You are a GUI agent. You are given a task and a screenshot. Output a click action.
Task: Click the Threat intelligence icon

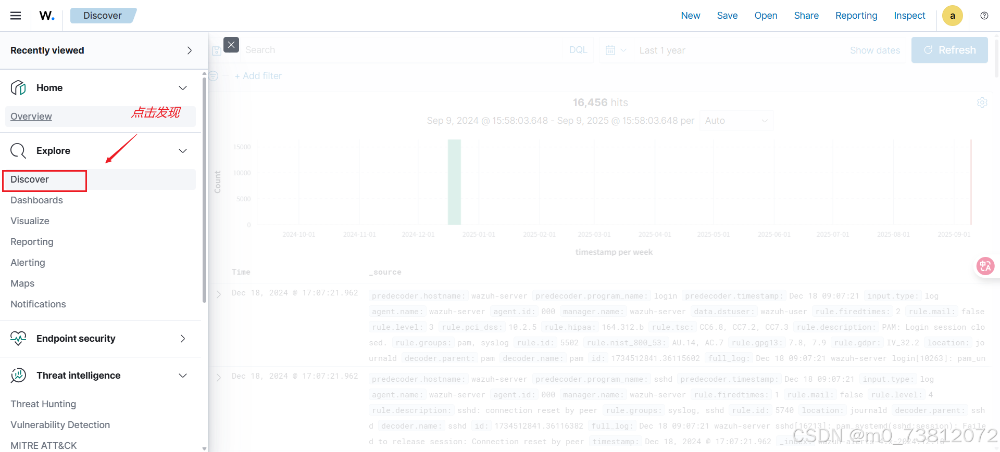[18, 376]
